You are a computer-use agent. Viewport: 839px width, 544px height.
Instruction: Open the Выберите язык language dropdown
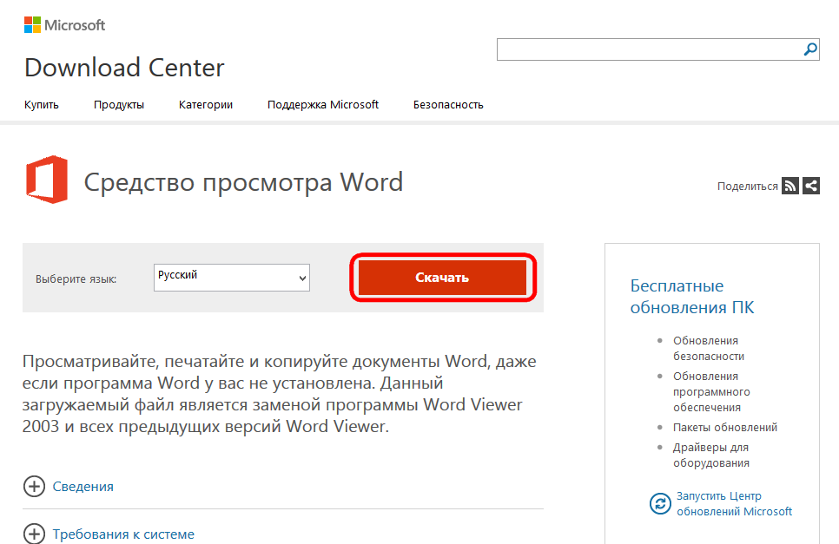coord(231,278)
